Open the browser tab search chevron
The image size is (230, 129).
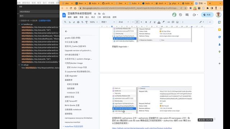pyautogui.click(x=220, y=3)
